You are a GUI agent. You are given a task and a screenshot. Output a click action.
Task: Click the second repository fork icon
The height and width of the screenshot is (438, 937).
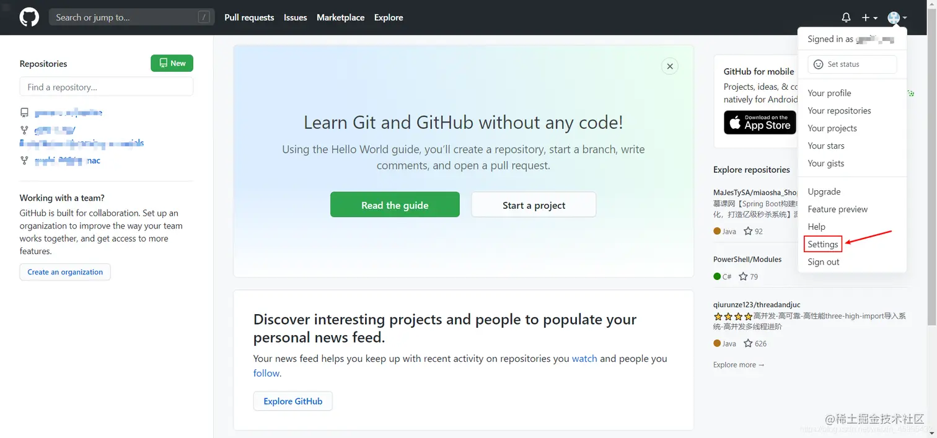[x=24, y=130]
